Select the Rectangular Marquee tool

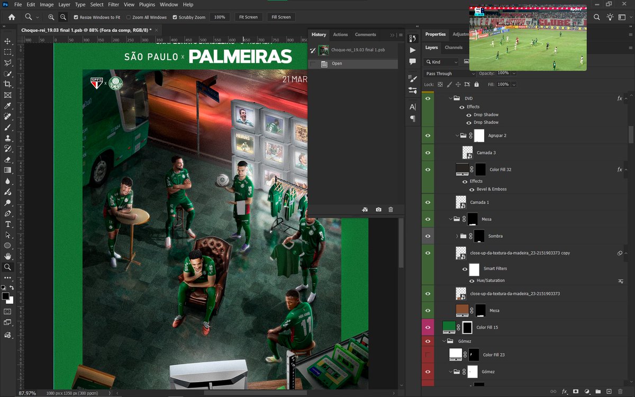pyautogui.click(x=7, y=52)
